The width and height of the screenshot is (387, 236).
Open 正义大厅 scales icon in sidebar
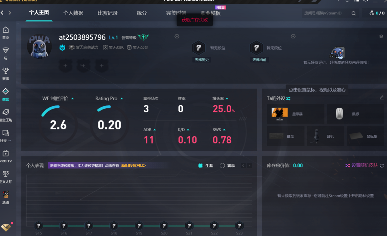click(x=6, y=174)
